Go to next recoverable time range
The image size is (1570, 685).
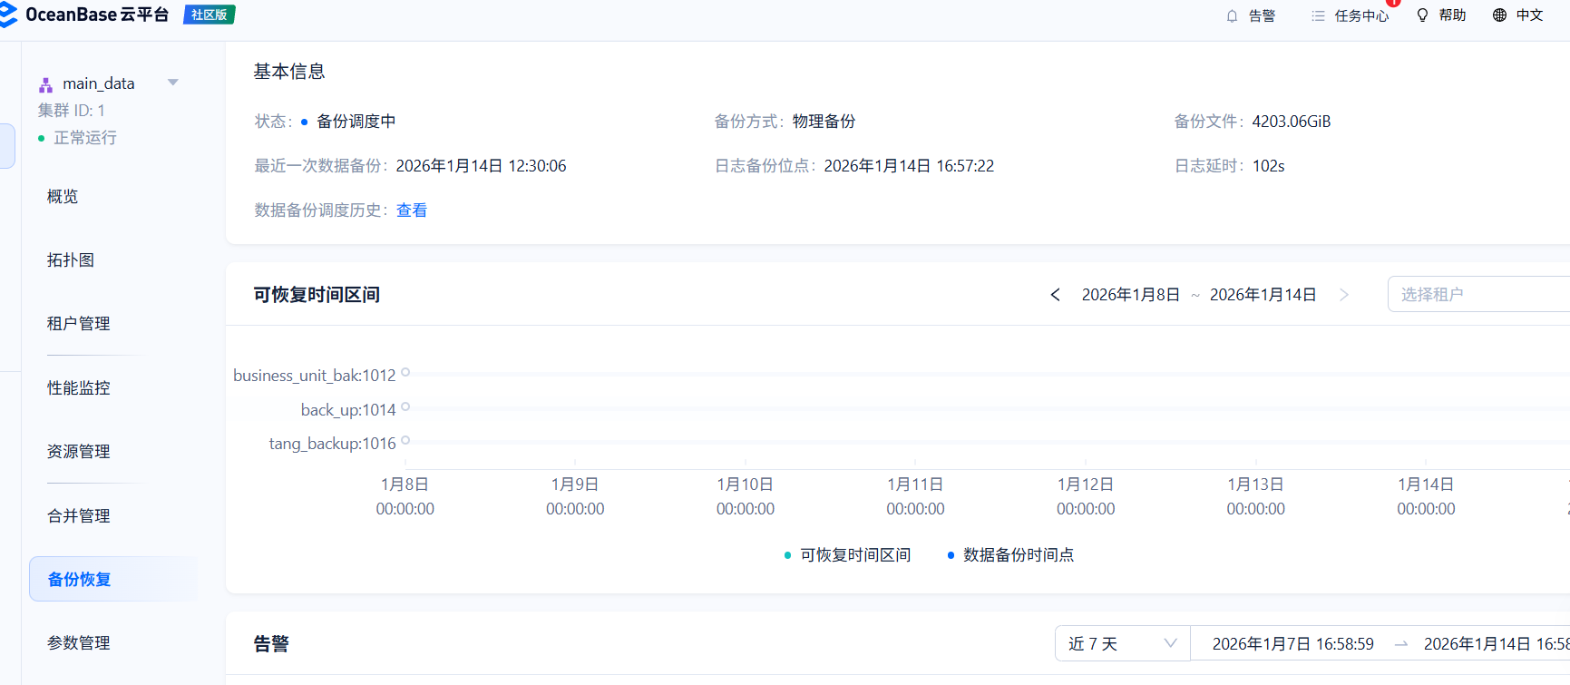click(x=1344, y=295)
